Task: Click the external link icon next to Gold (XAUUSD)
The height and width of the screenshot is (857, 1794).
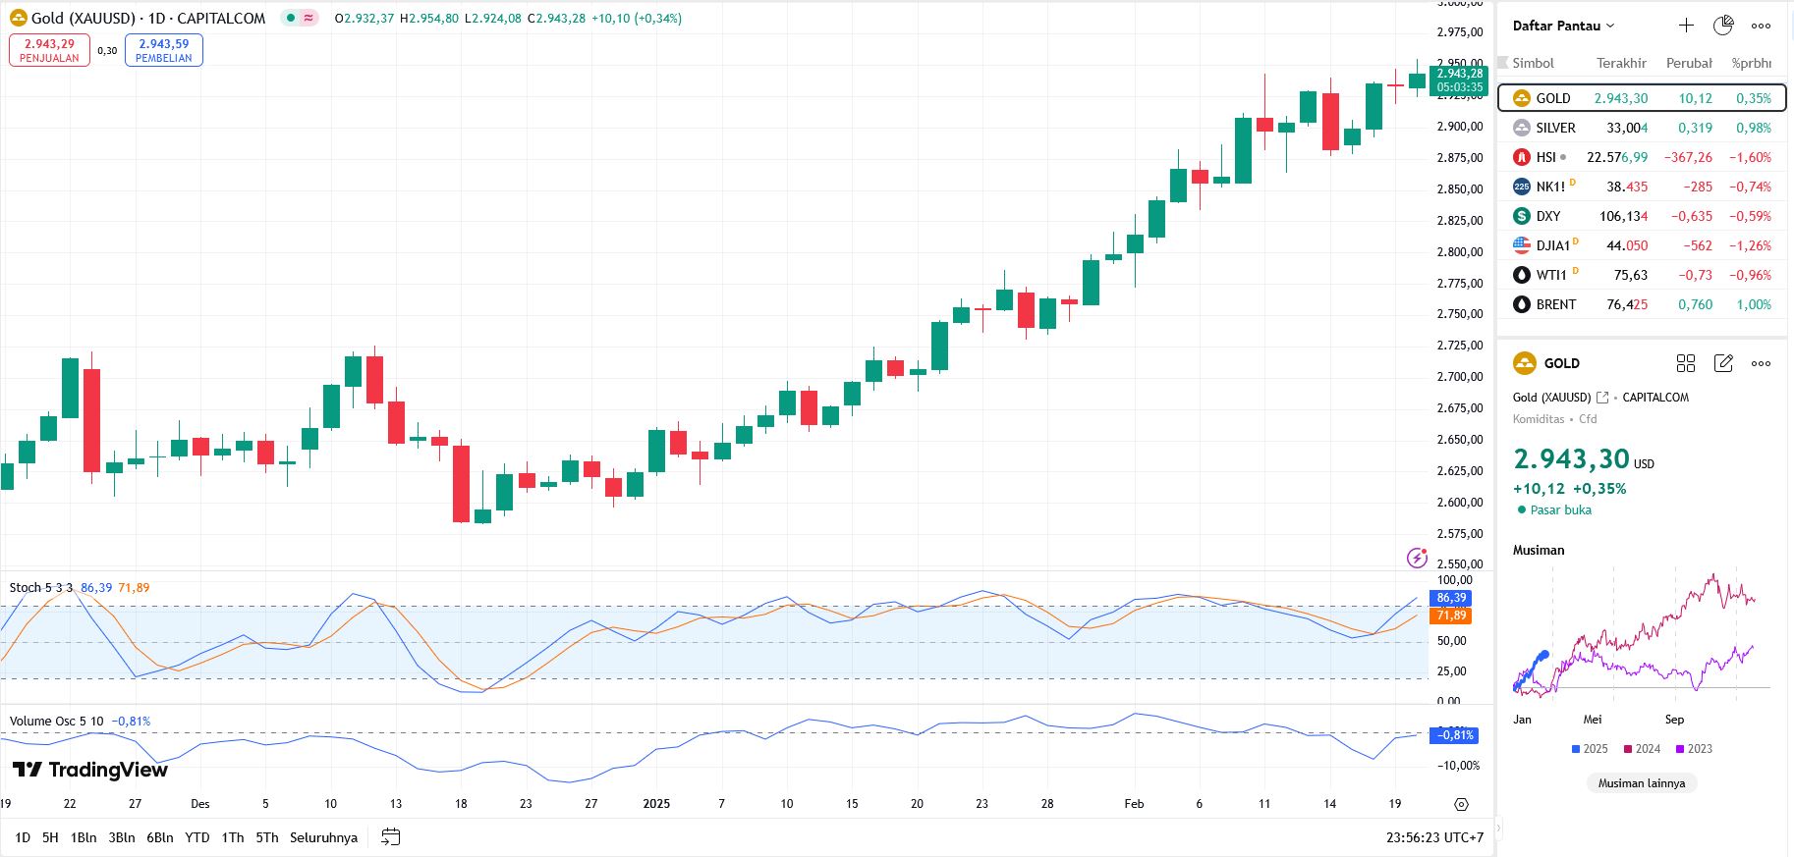Action: pyautogui.click(x=1602, y=398)
